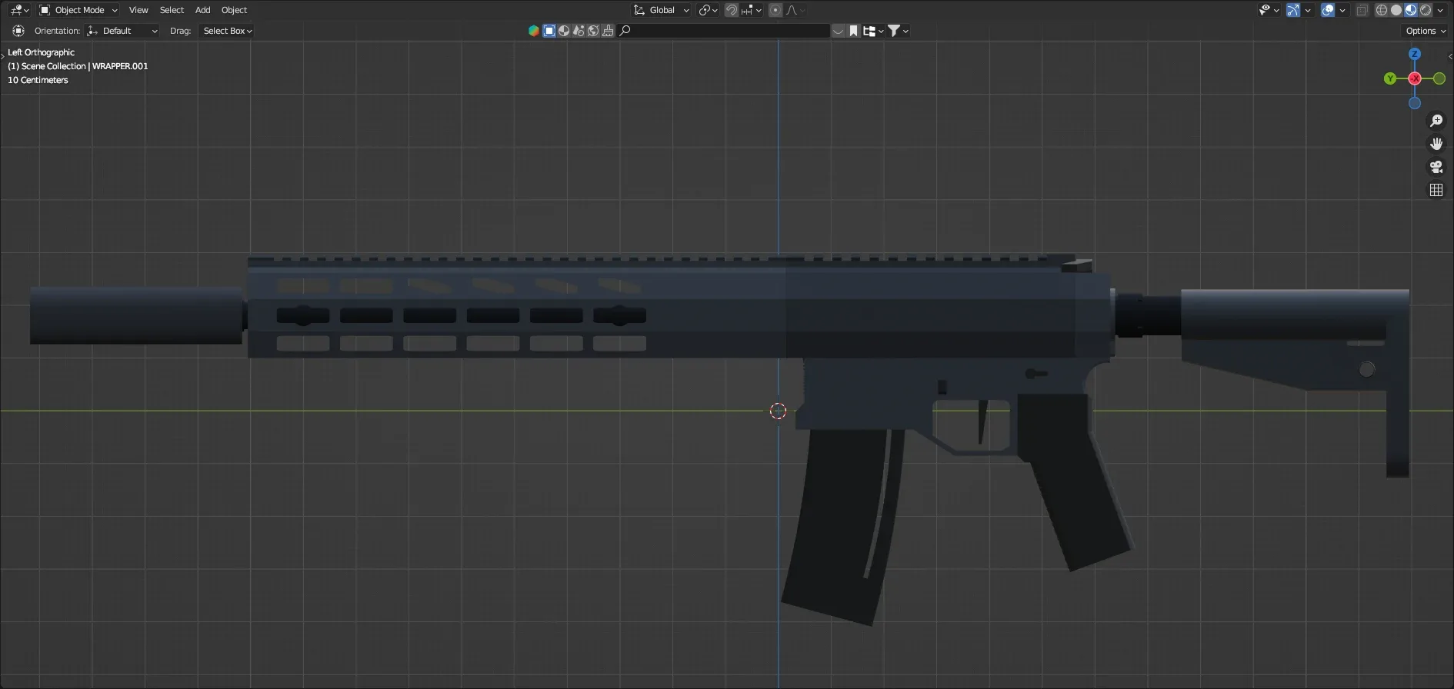
Task: Click the zoom view magnifier icon
Action: coord(1436,121)
